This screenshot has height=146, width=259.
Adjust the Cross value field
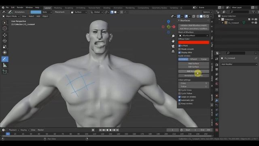point(193,83)
